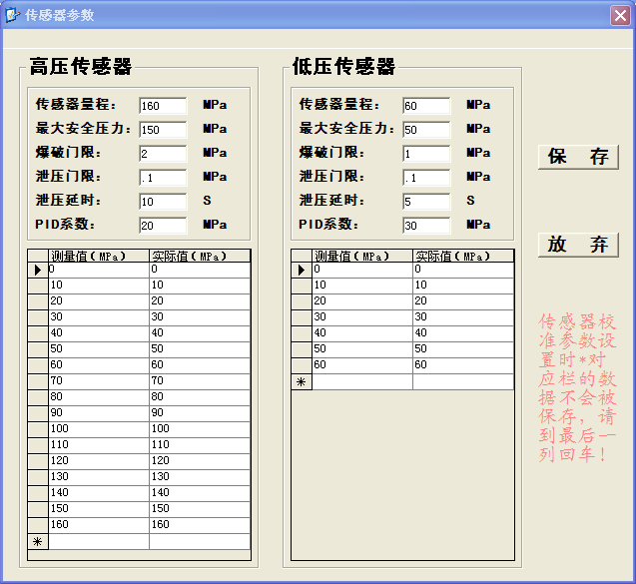Select high-pressure 爆破门限 input field
Viewport: 636px width, 584px height.
click(163, 154)
